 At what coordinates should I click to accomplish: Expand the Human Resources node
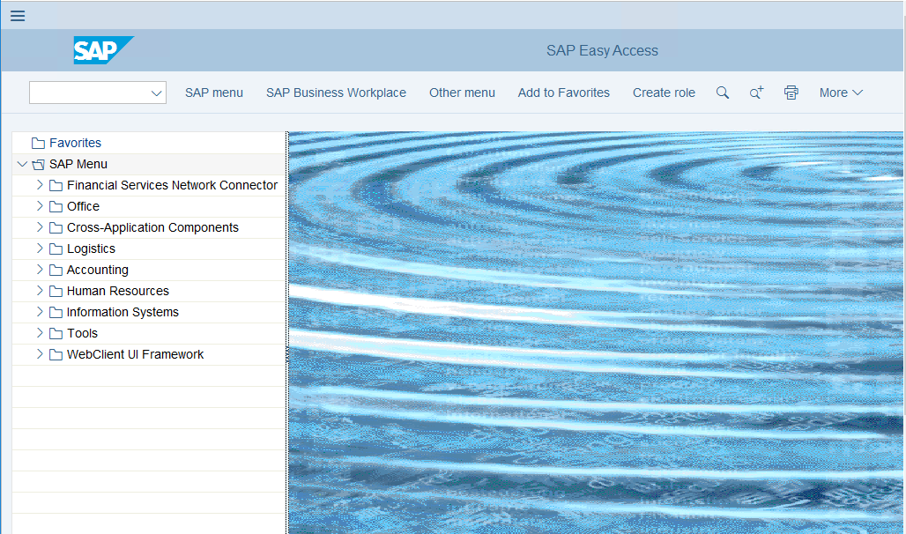[x=40, y=290]
